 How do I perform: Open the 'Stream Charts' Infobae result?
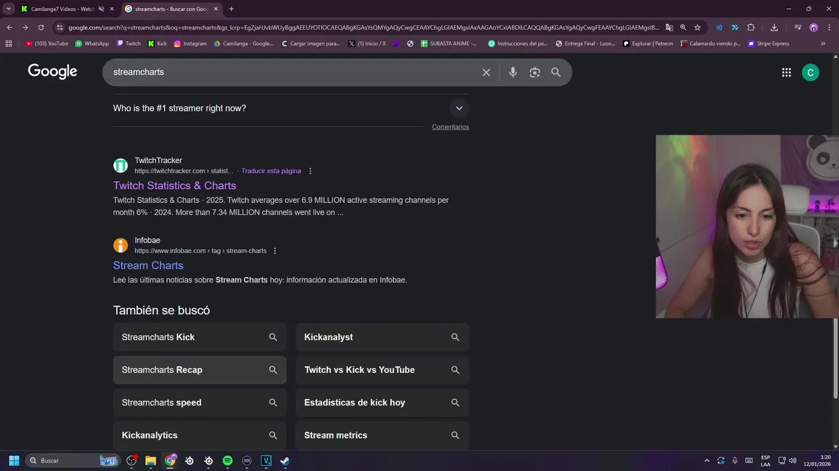(148, 266)
